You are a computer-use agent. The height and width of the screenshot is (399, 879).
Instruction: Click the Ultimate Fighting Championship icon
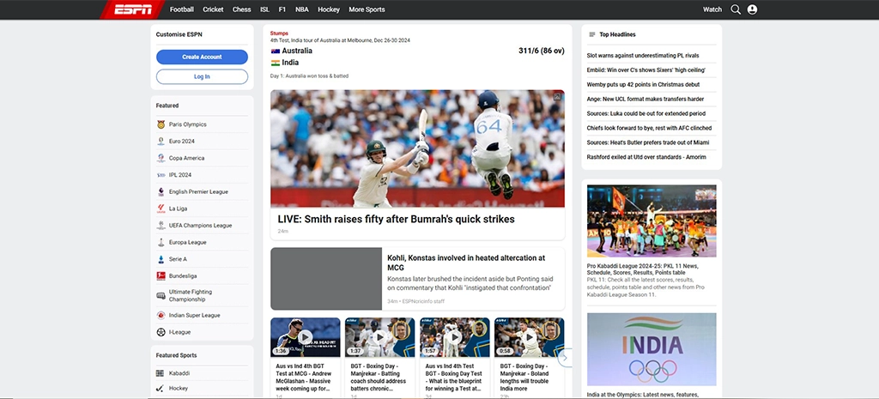[161, 295]
